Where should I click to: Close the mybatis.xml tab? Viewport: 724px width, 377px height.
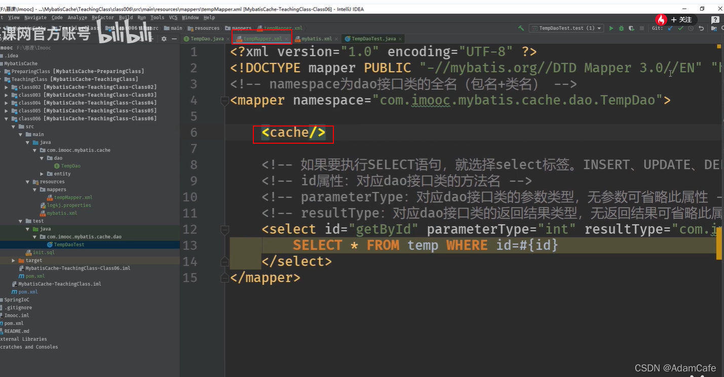point(336,39)
